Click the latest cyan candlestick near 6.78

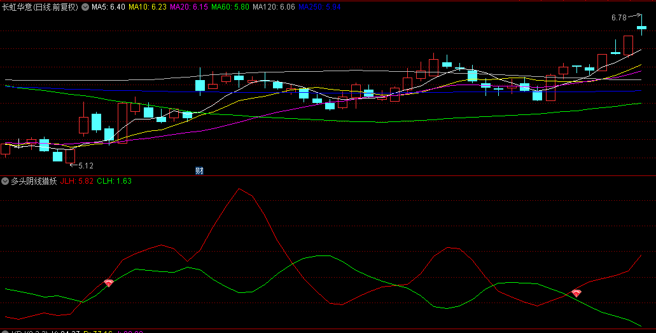tap(641, 27)
